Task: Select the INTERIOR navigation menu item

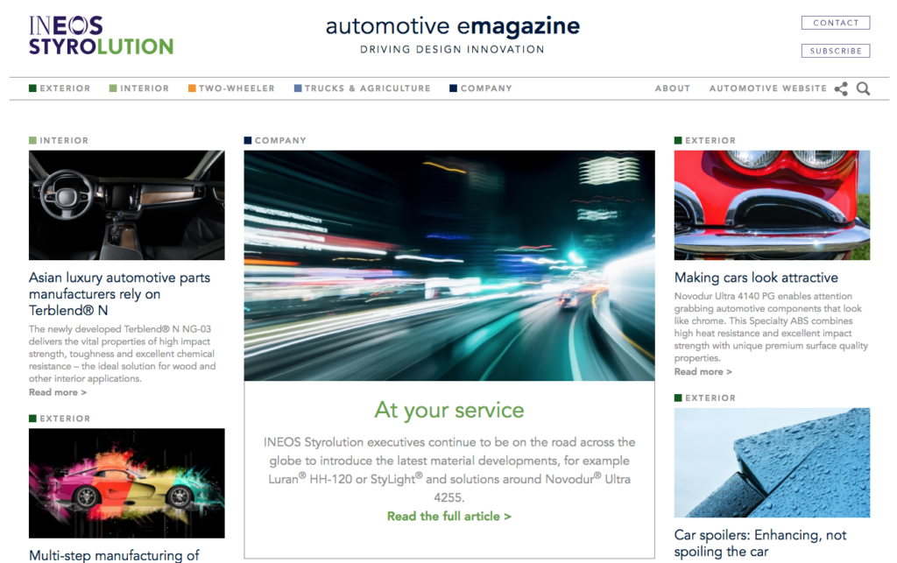Action: tap(139, 88)
